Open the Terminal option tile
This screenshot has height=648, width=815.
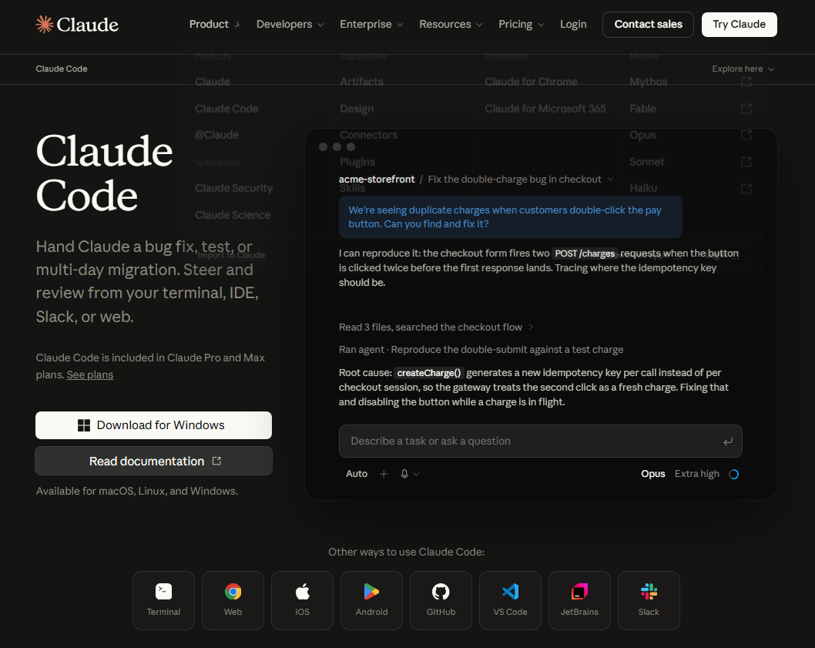click(x=164, y=601)
